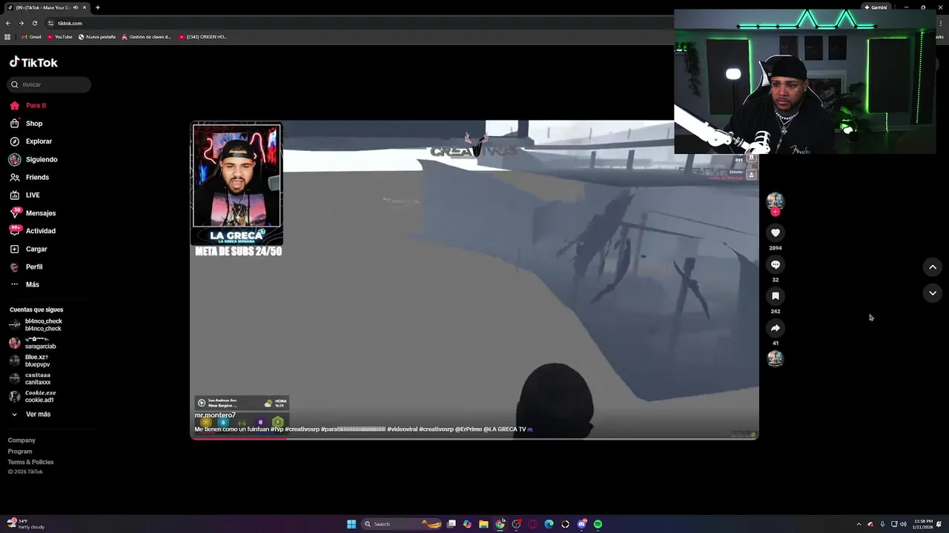Go forward in browser history
The image size is (949, 533).
click(x=21, y=23)
